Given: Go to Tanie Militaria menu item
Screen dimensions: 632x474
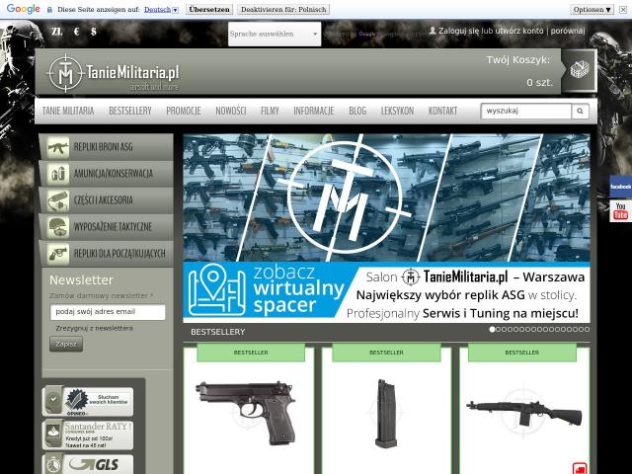Looking at the screenshot, I should [68, 111].
